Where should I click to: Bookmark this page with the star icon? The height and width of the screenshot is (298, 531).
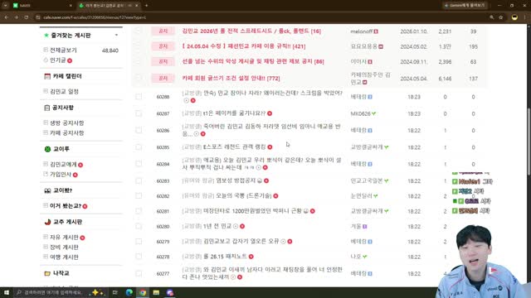[500, 17]
